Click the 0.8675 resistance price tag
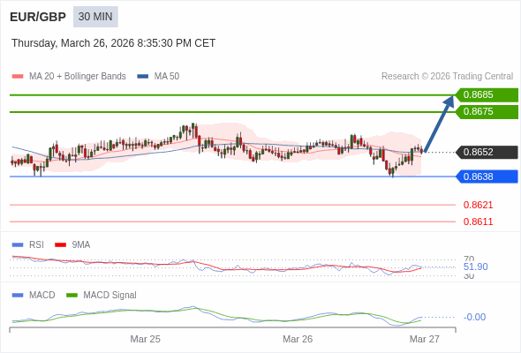Viewport: 521px width, 353px height. [x=487, y=111]
